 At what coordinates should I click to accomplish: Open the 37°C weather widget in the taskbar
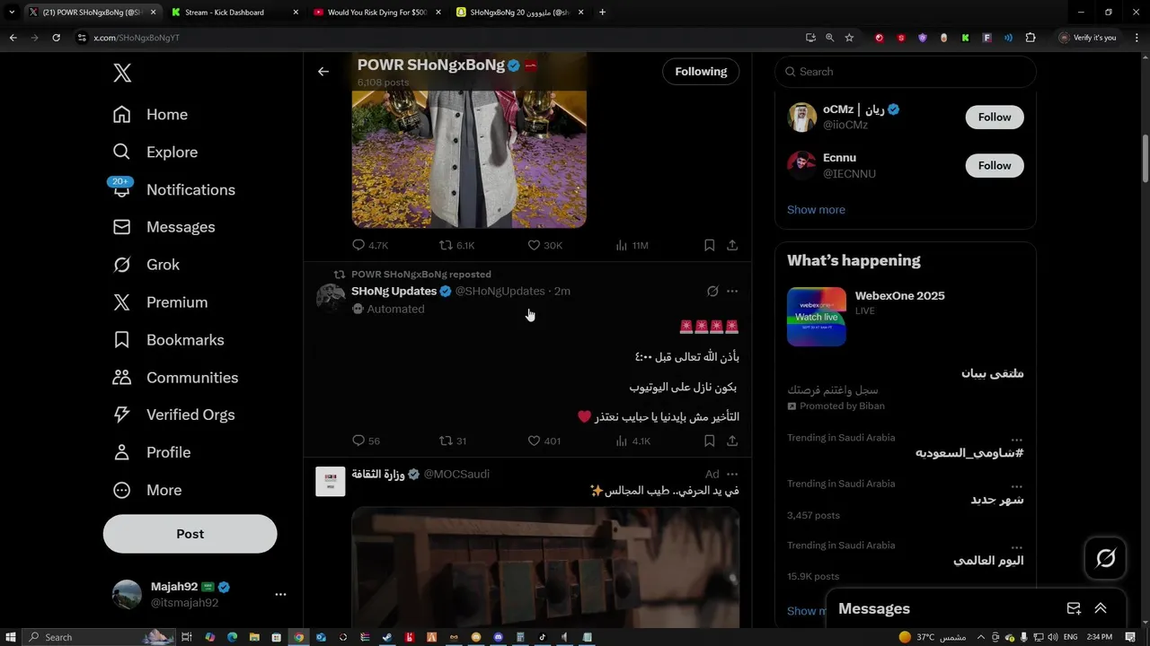pyautogui.click(x=932, y=637)
